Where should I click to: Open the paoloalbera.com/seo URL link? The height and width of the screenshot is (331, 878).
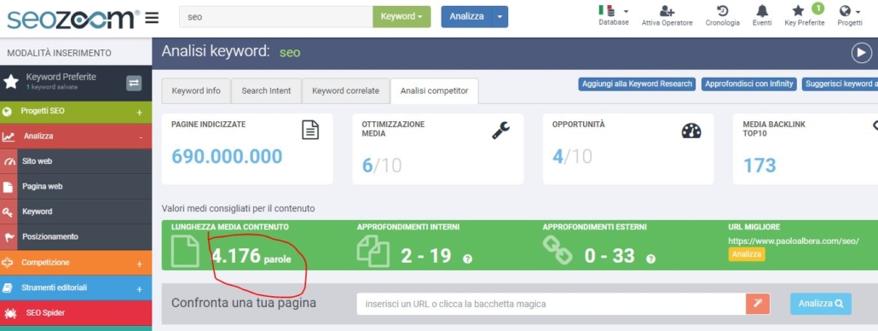click(794, 241)
